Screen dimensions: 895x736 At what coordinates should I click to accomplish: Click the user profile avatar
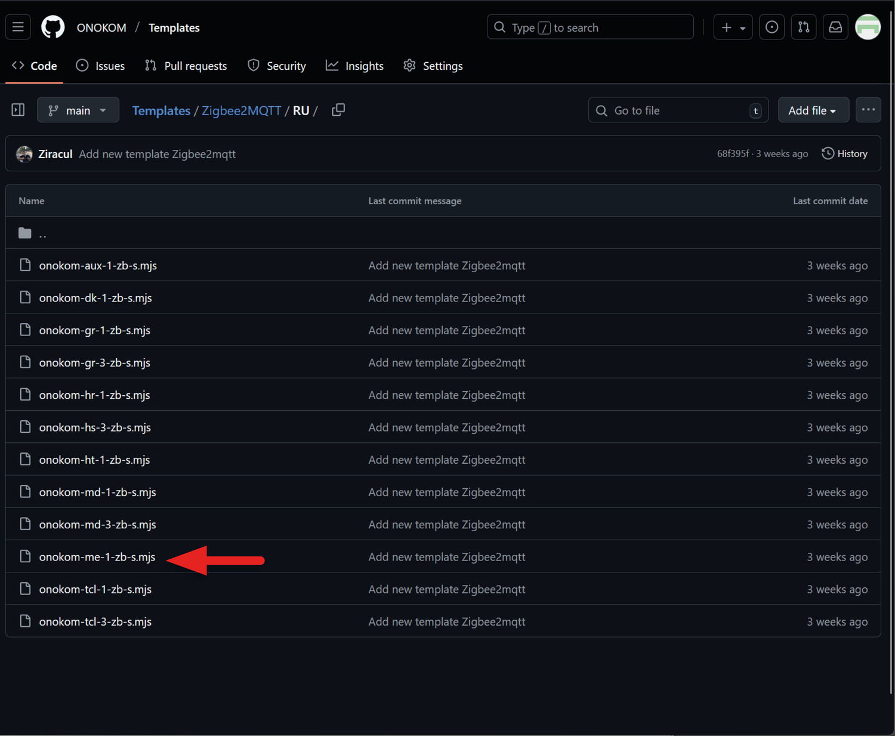click(868, 27)
